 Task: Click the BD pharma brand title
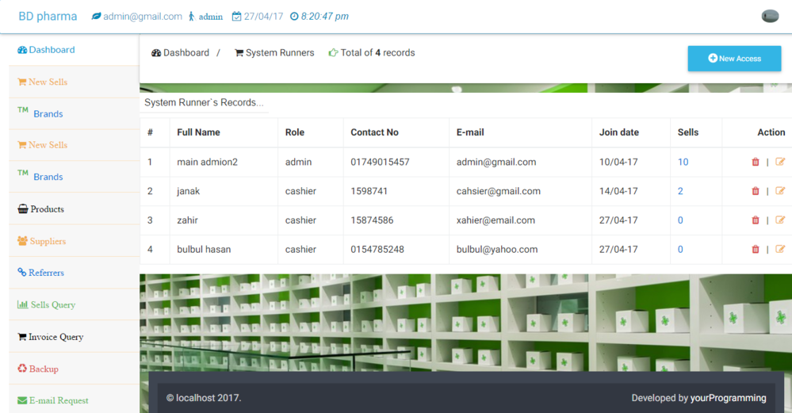click(x=48, y=17)
